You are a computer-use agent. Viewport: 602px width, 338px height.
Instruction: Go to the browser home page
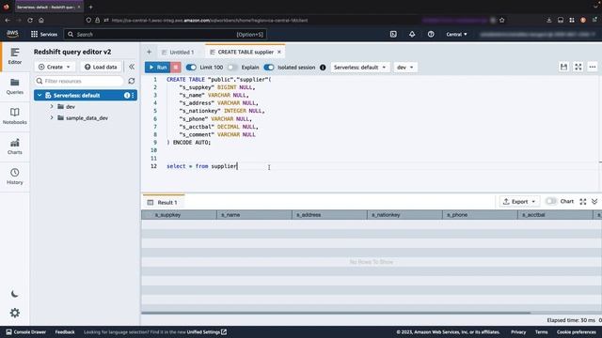41,20
